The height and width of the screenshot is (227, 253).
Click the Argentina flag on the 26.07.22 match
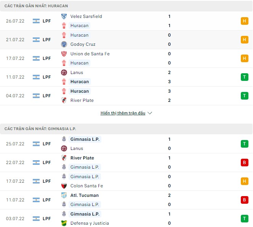(36, 21)
